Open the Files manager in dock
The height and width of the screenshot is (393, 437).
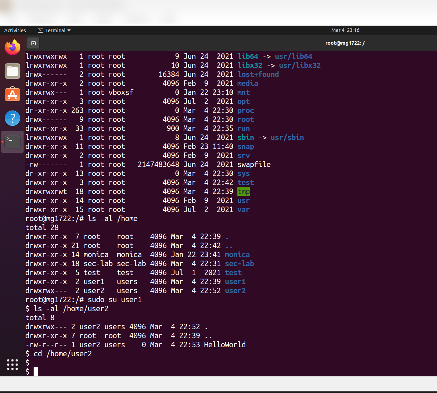point(12,71)
